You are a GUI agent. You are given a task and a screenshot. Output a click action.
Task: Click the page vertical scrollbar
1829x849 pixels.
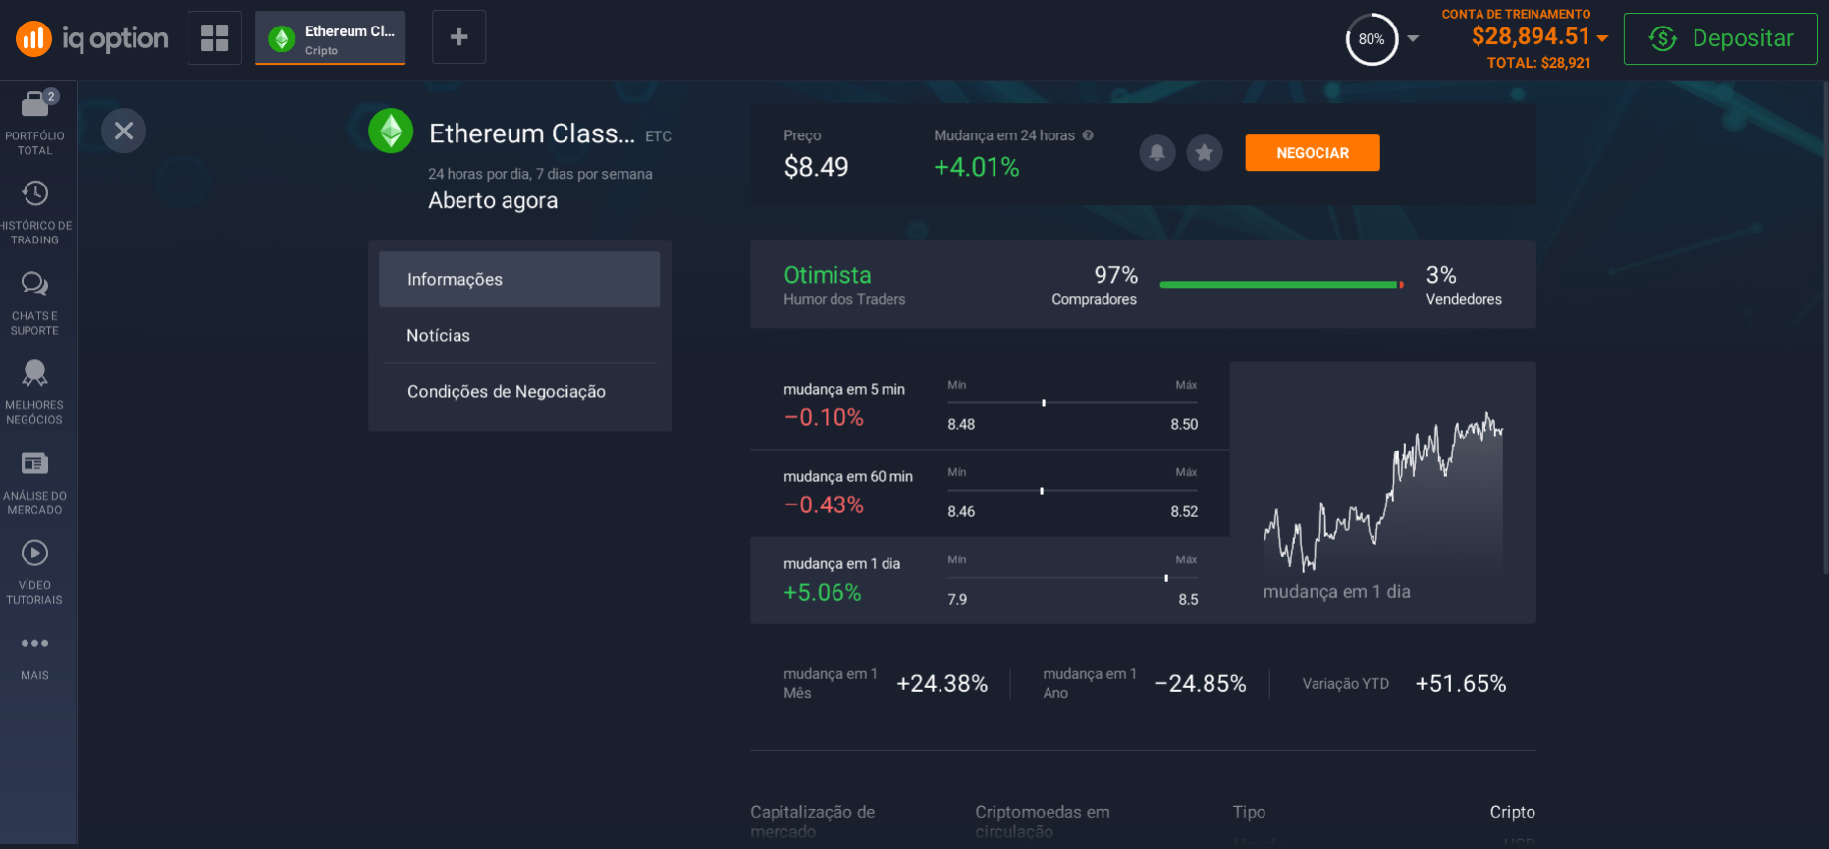pyautogui.click(x=1824, y=329)
